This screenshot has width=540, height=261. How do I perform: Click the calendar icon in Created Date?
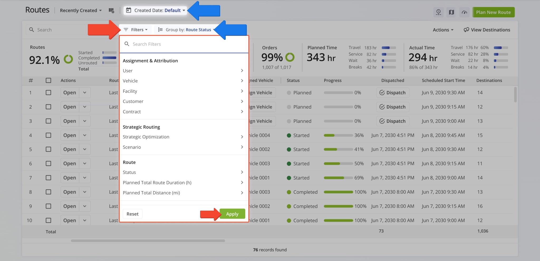(x=128, y=10)
